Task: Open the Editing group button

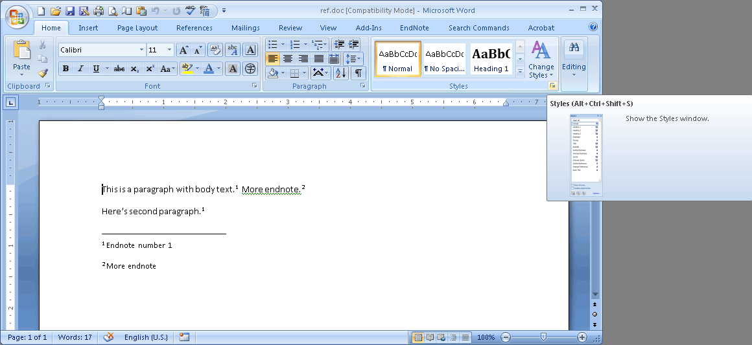Action: point(574,60)
